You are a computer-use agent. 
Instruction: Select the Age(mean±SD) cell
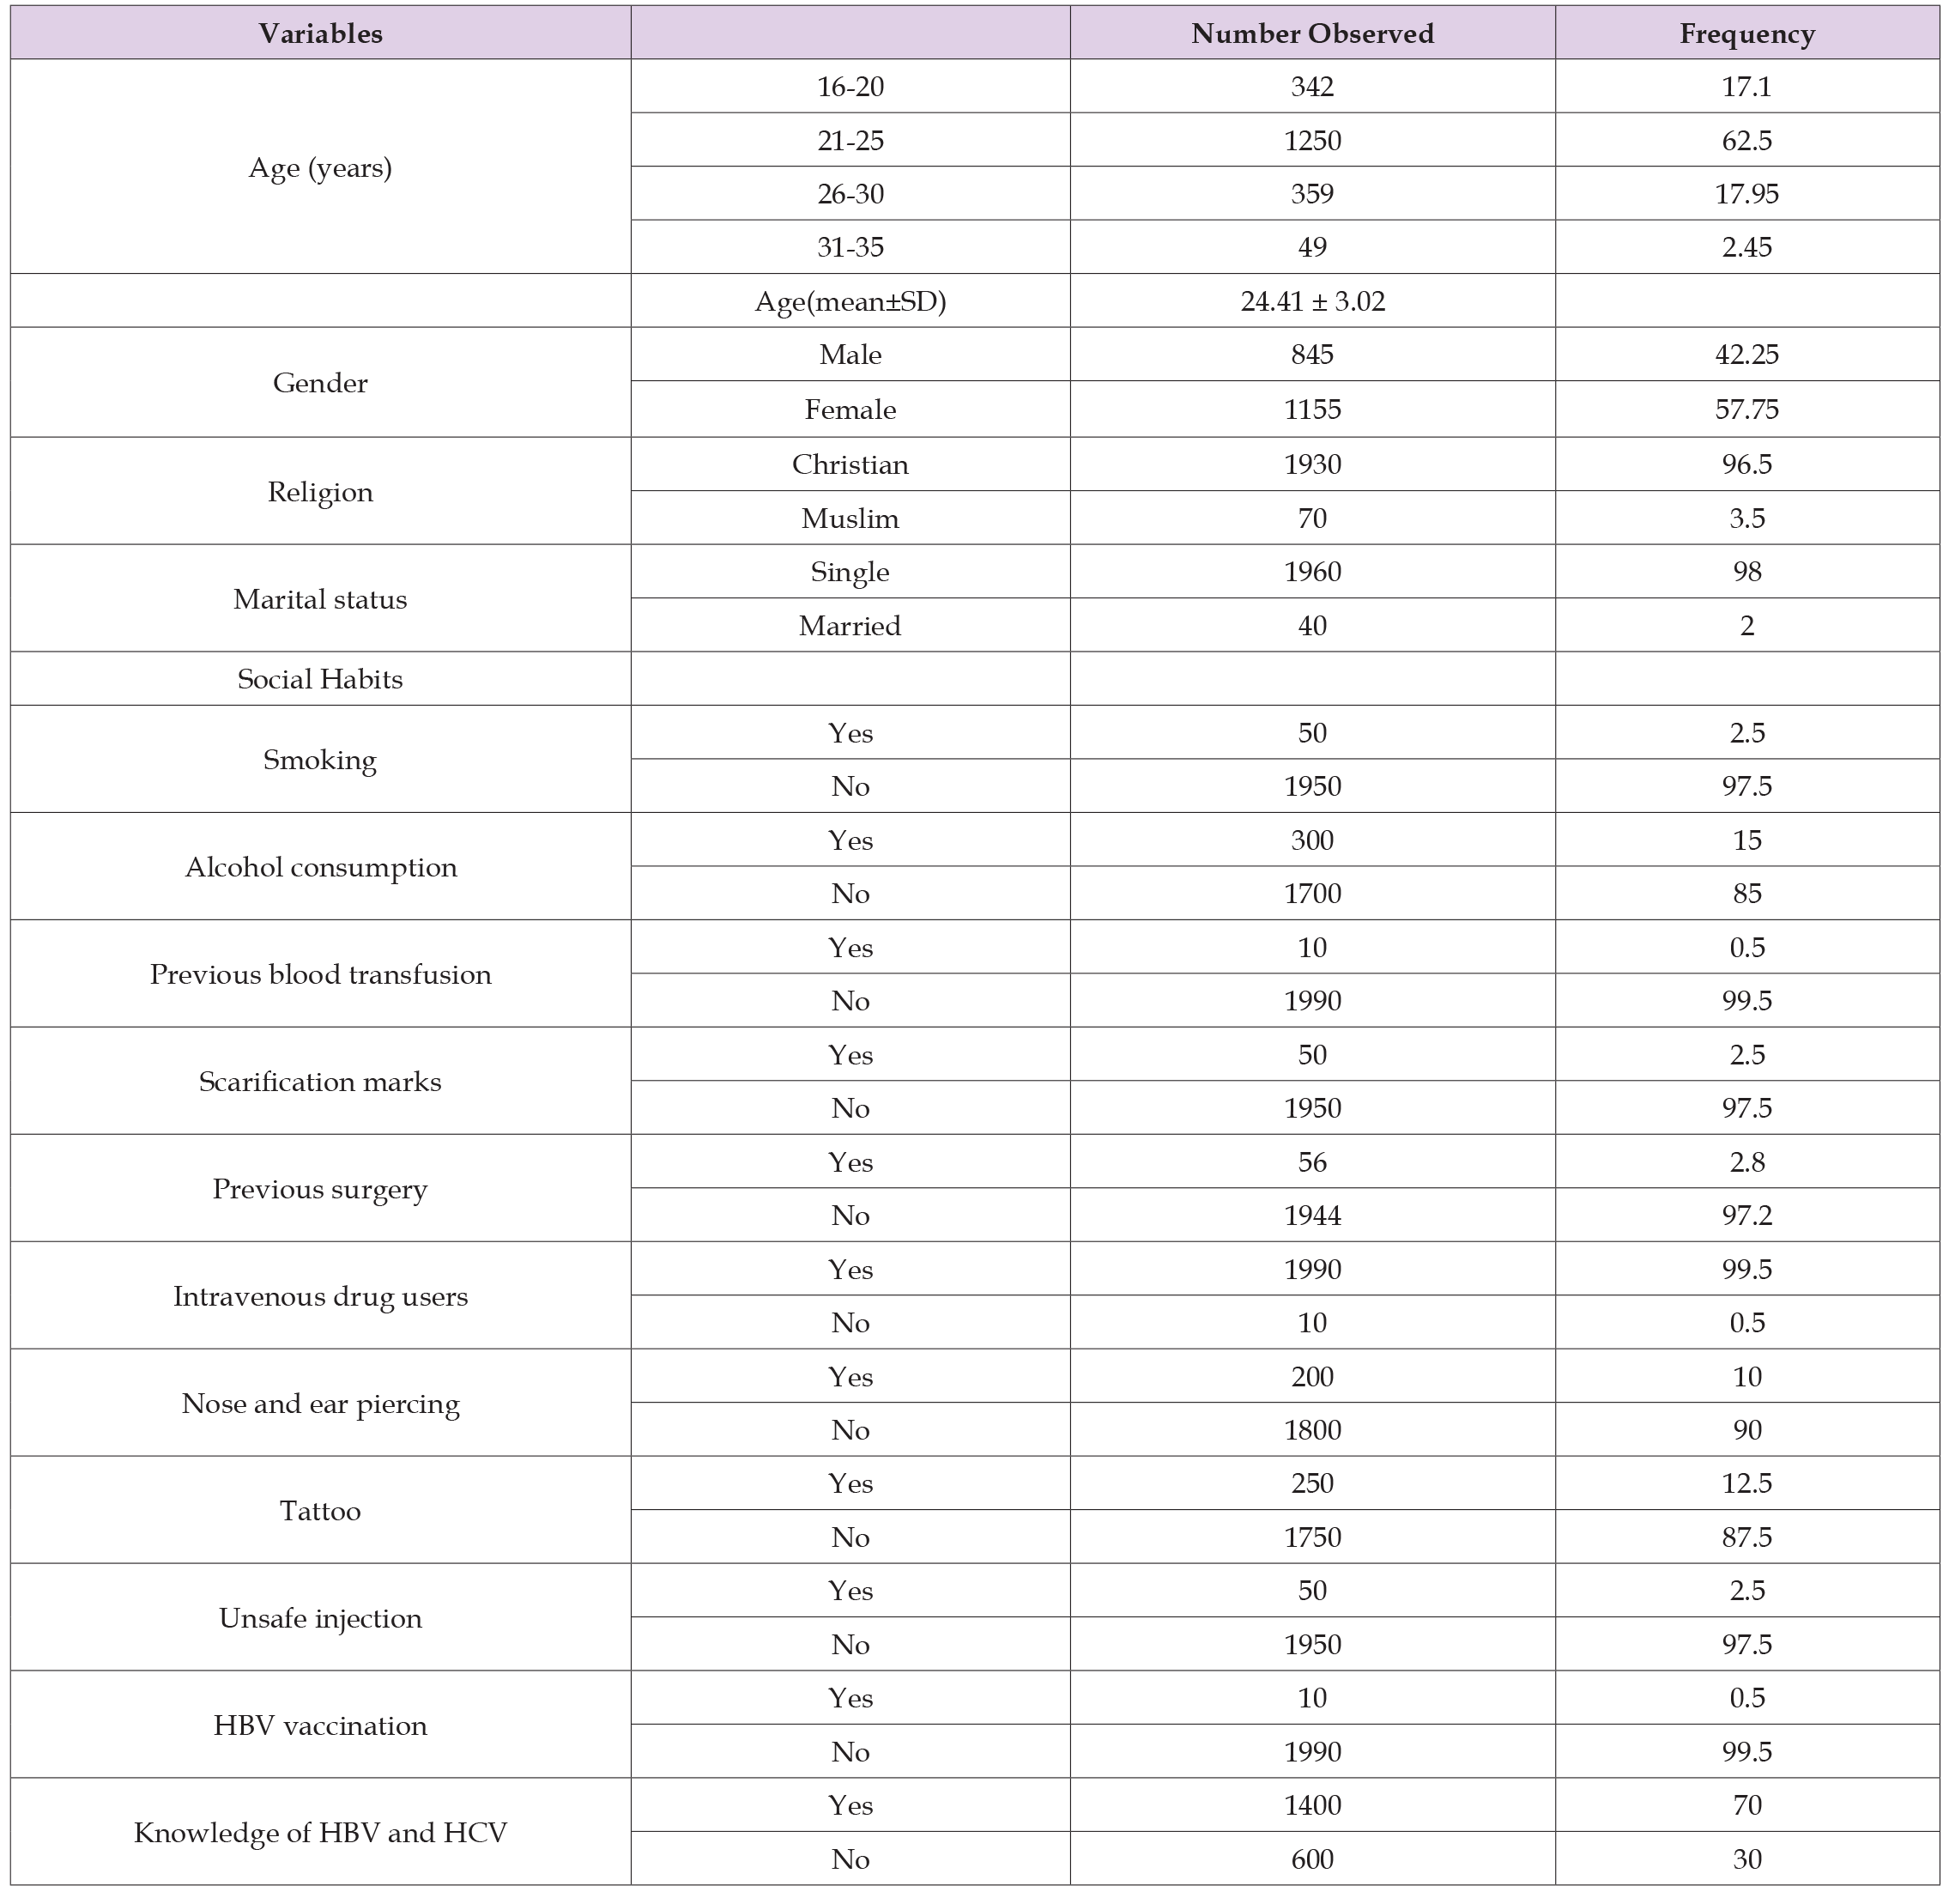[x=850, y=301]
